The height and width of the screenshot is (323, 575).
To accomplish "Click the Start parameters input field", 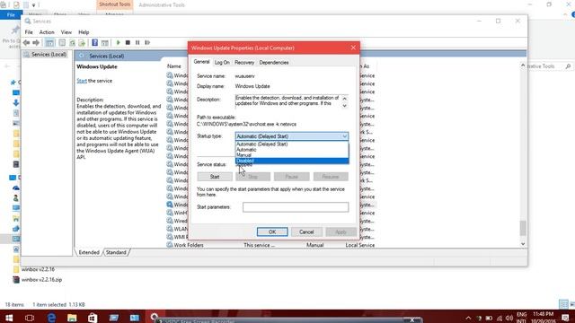I will pyautogui.click(x=296, y=207).
